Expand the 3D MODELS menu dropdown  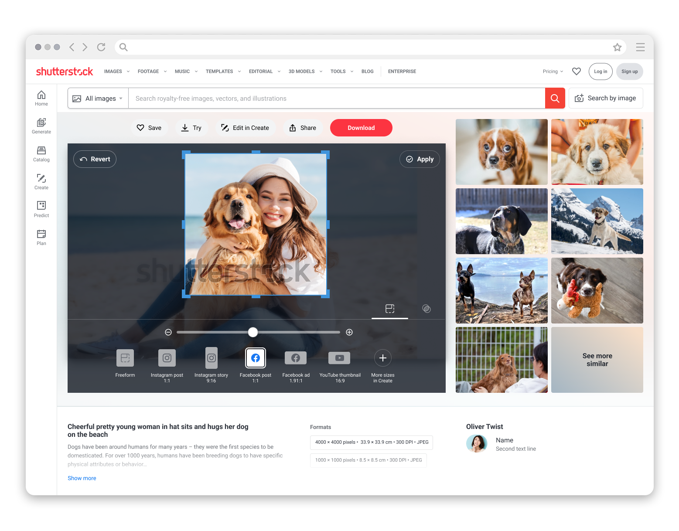[x=305, y=71]
